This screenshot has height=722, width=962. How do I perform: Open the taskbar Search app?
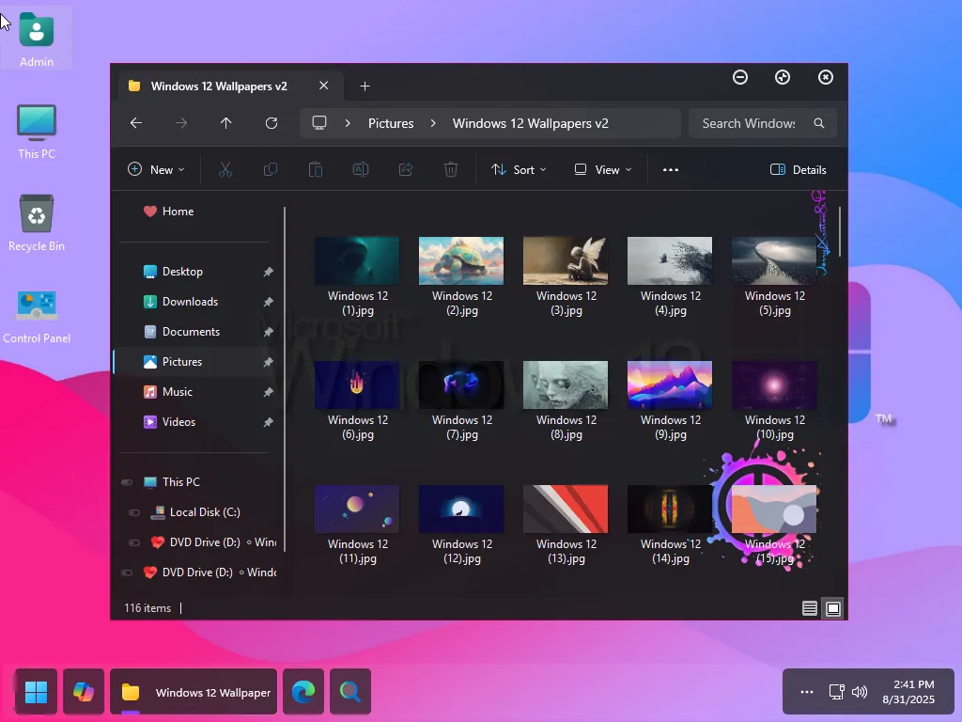pos(350,692)
